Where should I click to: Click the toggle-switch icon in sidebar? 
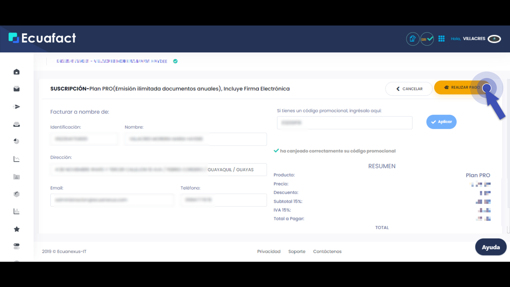pos(16,246)
